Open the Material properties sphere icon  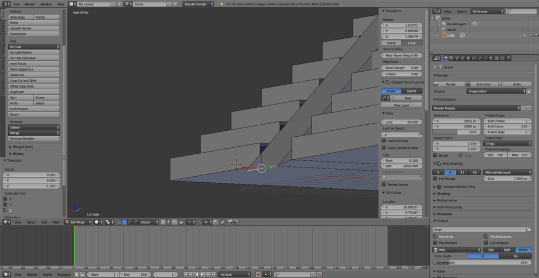pos(491,59)
